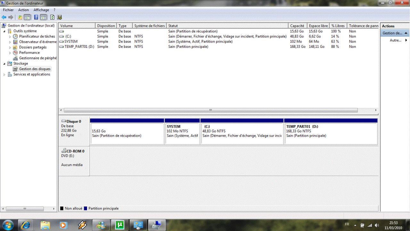This screenshot has height=231, width=410.
Task: Launch Internet Explorer from the taskbar
Action: 25,225
